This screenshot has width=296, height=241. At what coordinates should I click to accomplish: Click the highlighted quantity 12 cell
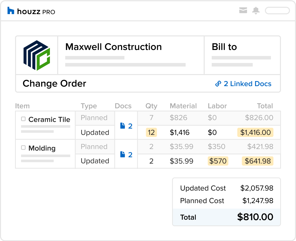click(x=151, y=132)
